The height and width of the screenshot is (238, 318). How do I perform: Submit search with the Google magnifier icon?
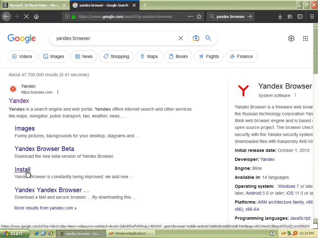(208, 38)
